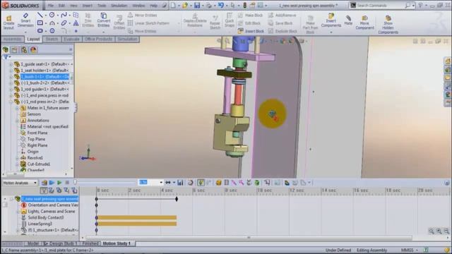Click the Mate tool

(x=348, y=20)
